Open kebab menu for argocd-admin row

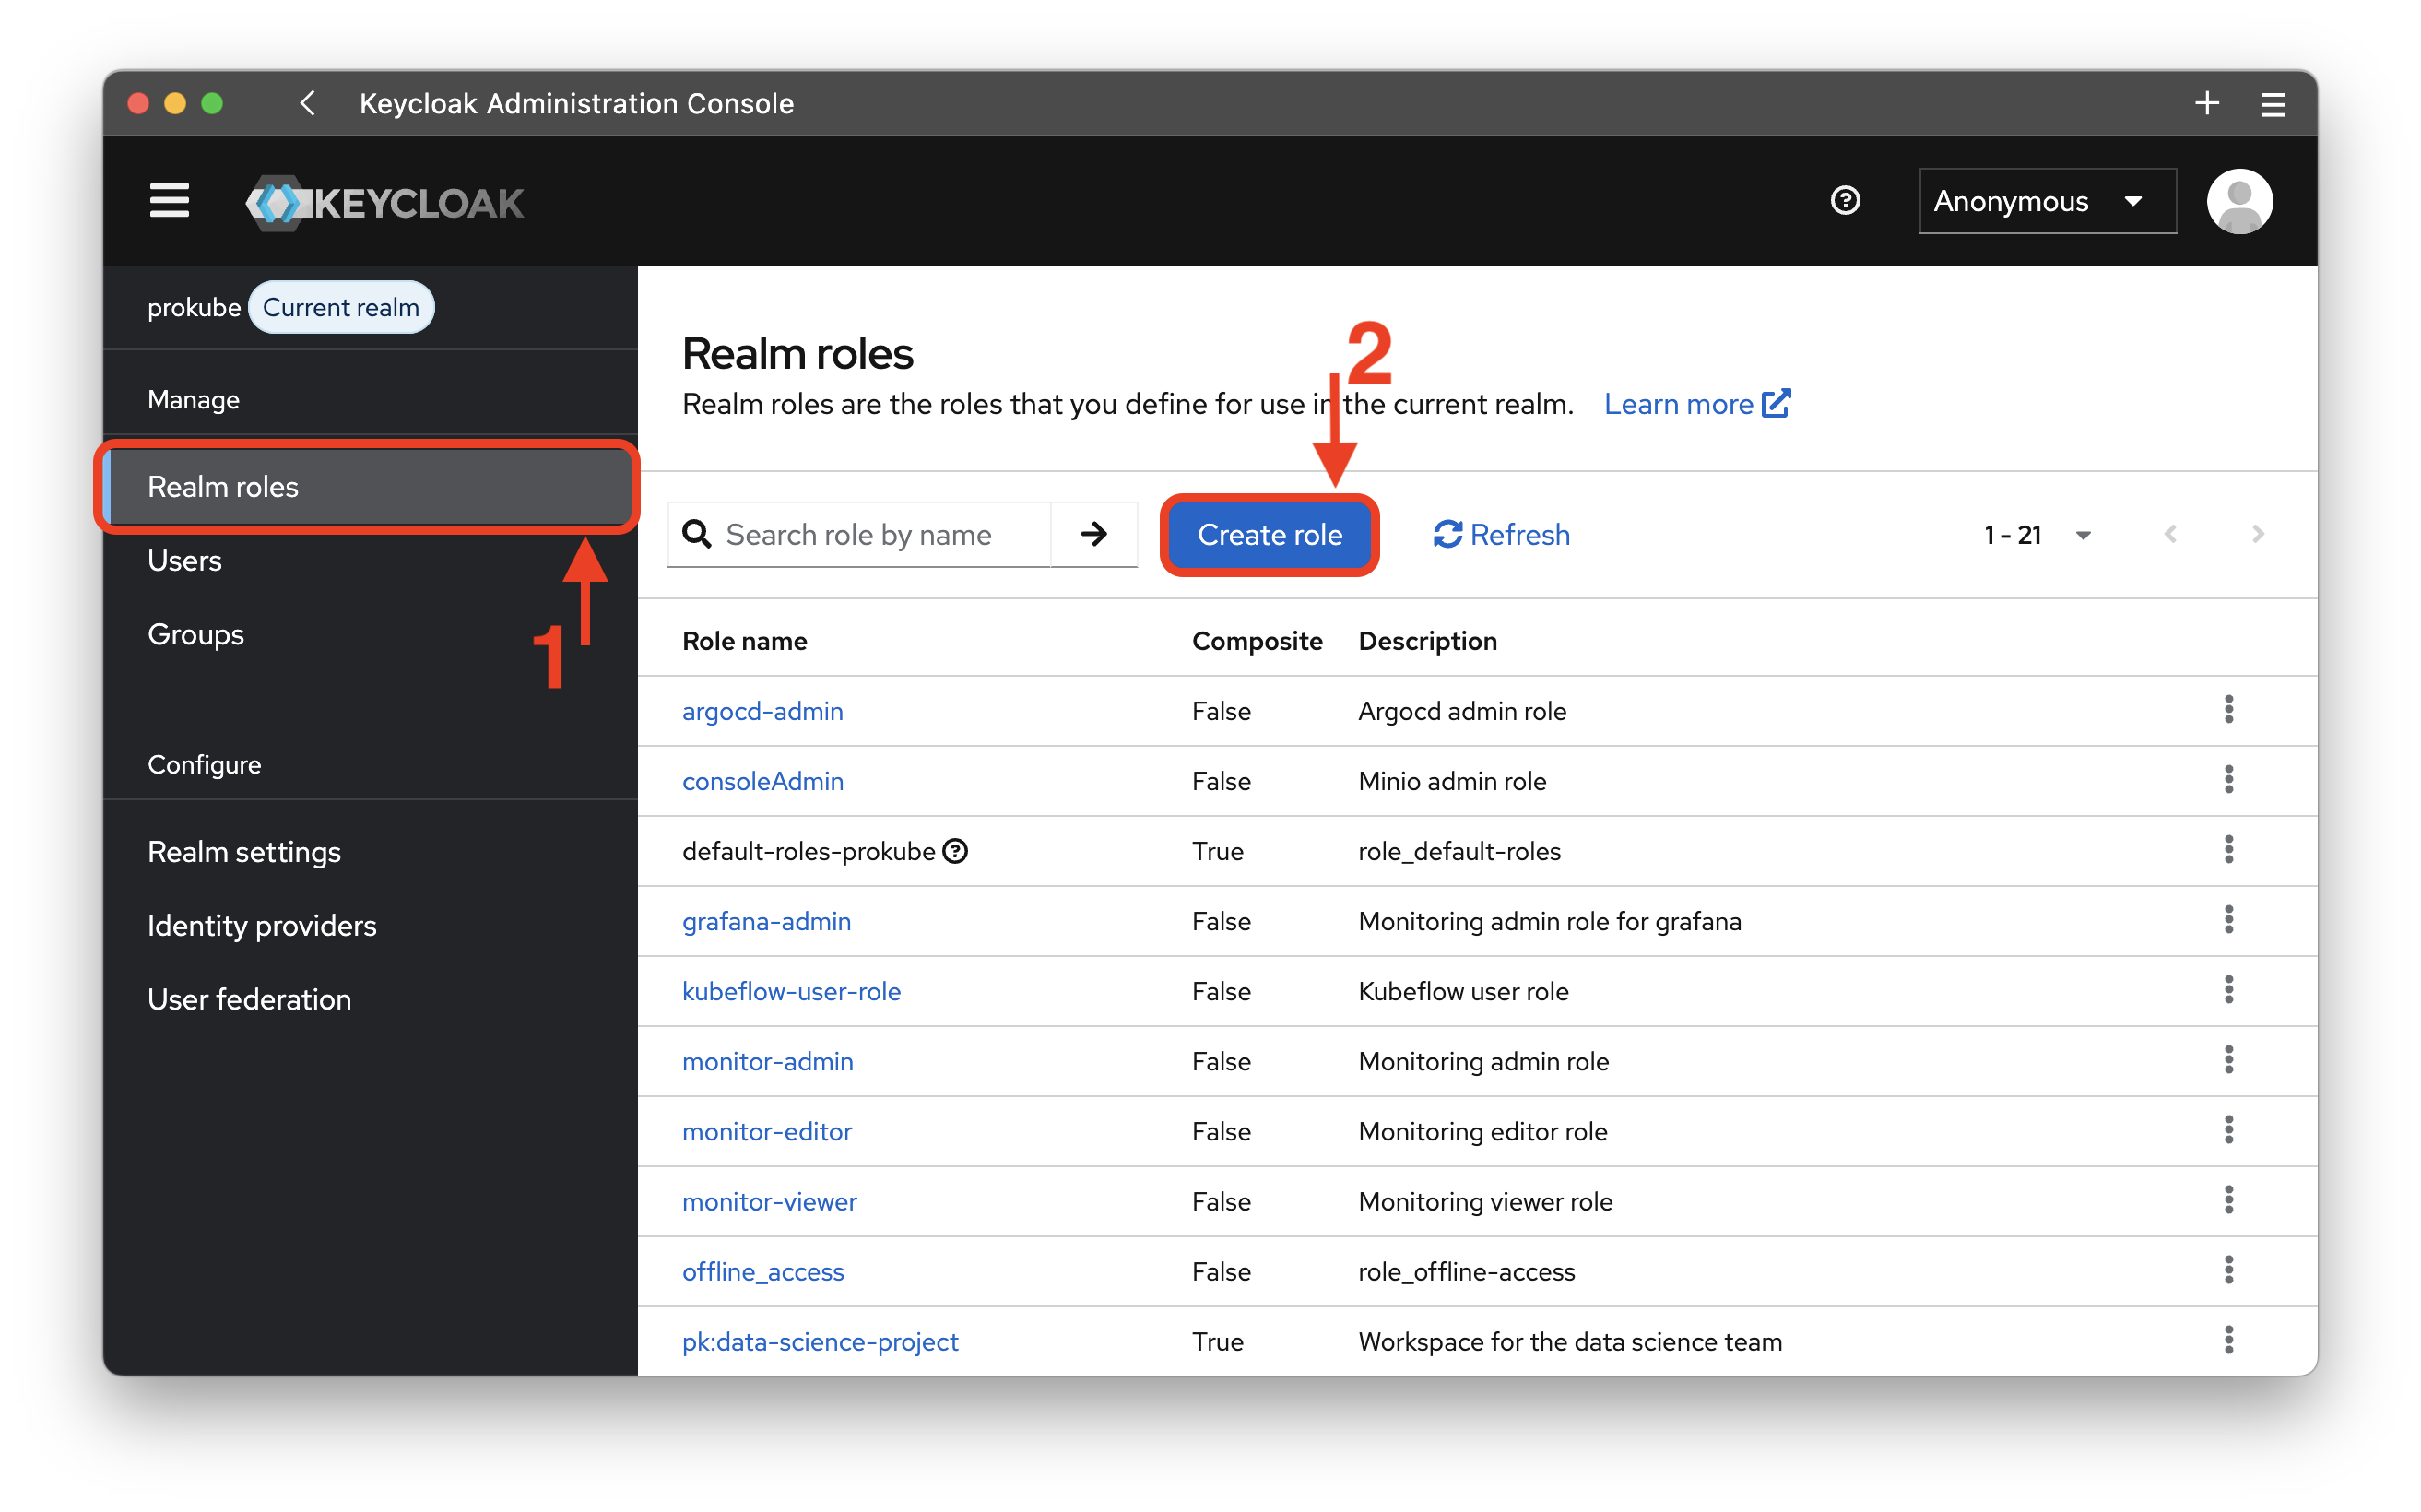click(x=2228, y=710)
